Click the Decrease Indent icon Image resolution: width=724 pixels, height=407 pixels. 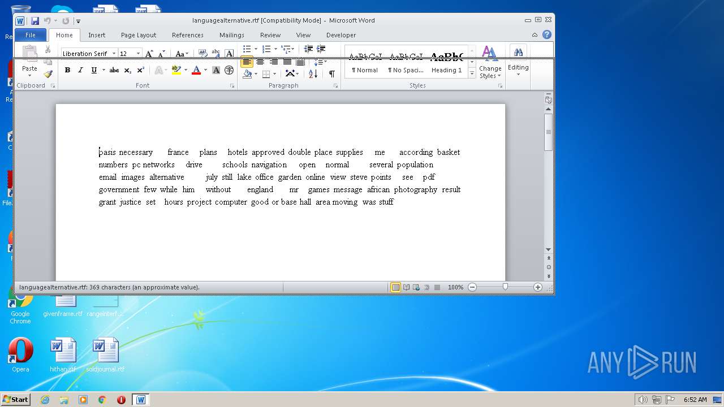pyautogui.click(x=308, y=49)
